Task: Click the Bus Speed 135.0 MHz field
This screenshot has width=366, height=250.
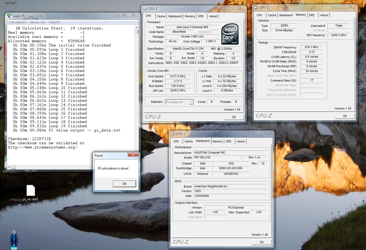Action: pos(178,86)
